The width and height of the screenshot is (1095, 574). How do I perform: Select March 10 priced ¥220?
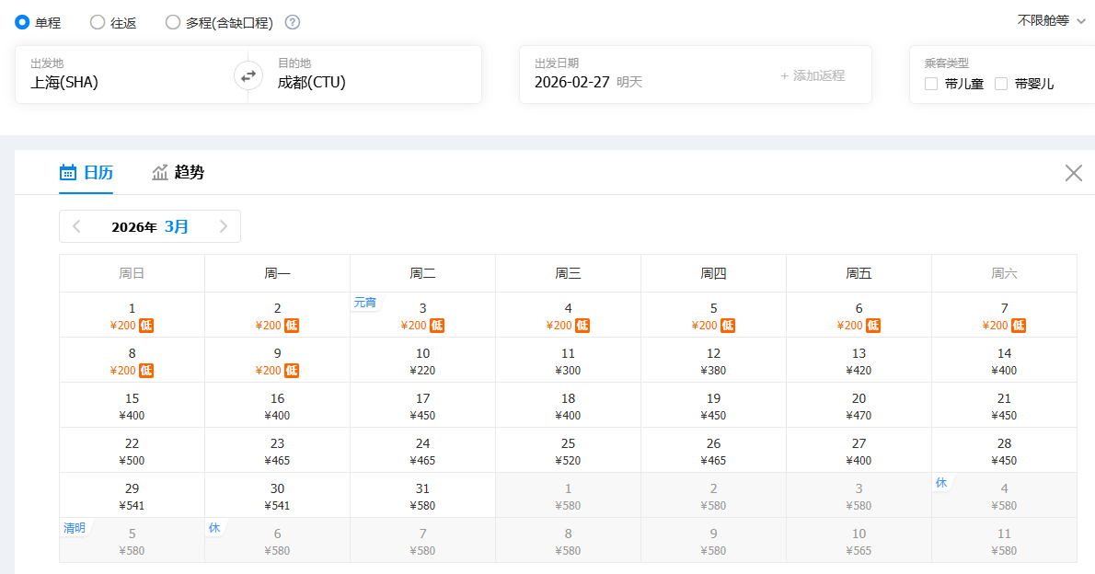click(x=422, y=362)
